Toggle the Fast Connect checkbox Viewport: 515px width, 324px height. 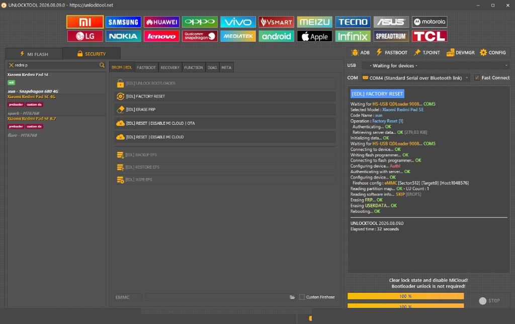[477, 78]
